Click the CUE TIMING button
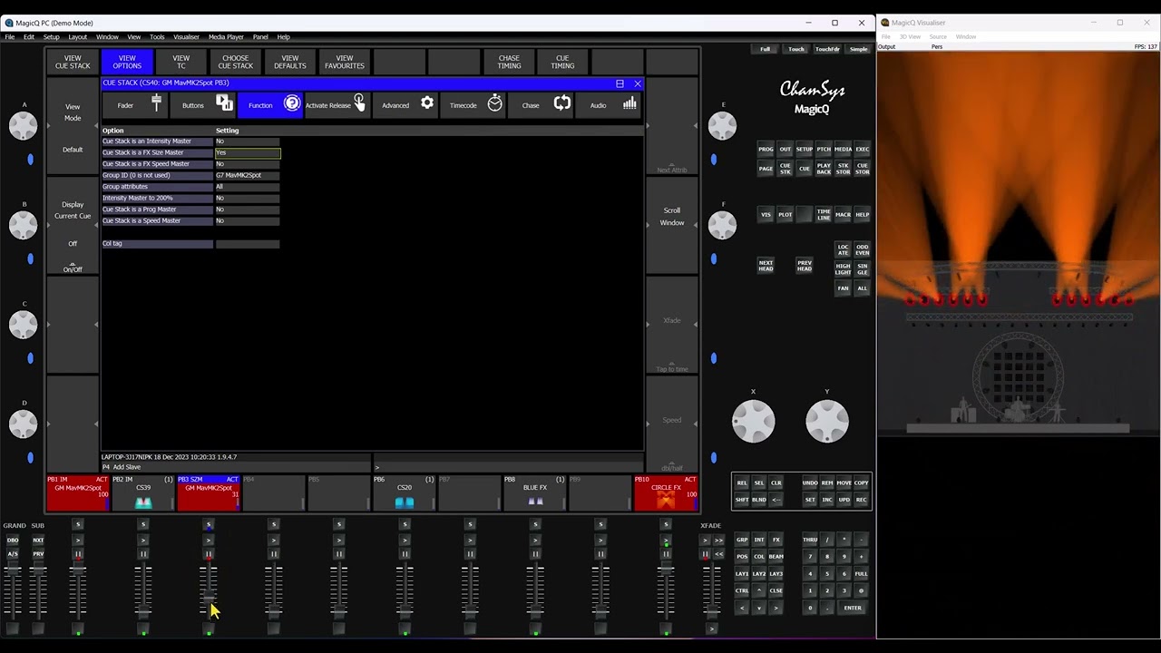The image size is (1161, 653). 562,62
